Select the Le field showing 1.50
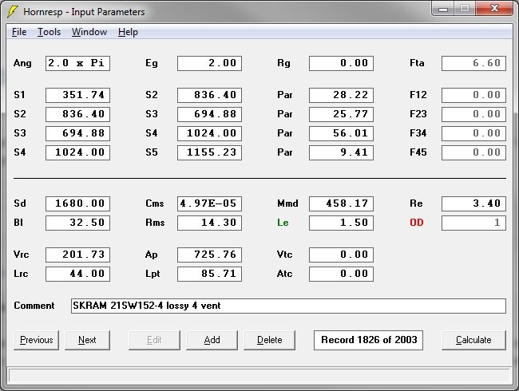The image size is (519, 391). [341, 223]
